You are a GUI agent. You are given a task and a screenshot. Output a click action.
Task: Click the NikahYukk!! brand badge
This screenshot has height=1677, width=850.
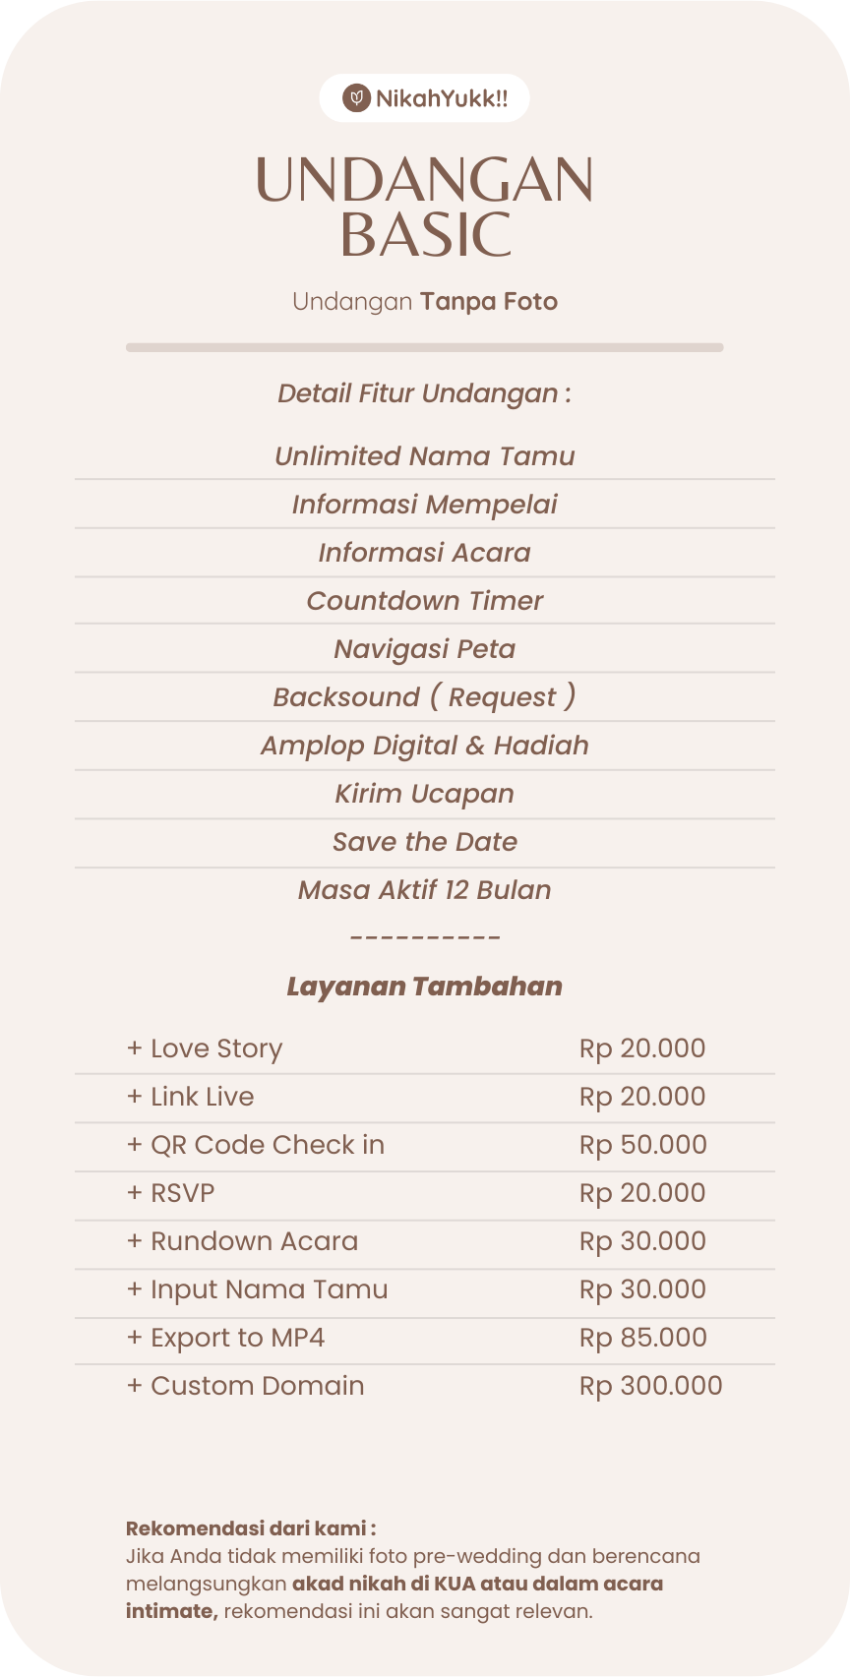pyautogui.click(x=424, y=98)
